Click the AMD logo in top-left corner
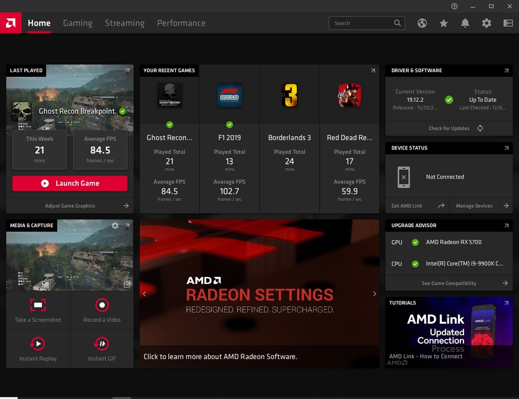 pyautogui.click(x=10, y=23)
